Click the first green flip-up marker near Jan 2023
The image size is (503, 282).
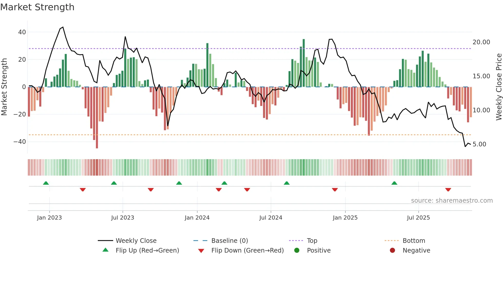[46, 183]
